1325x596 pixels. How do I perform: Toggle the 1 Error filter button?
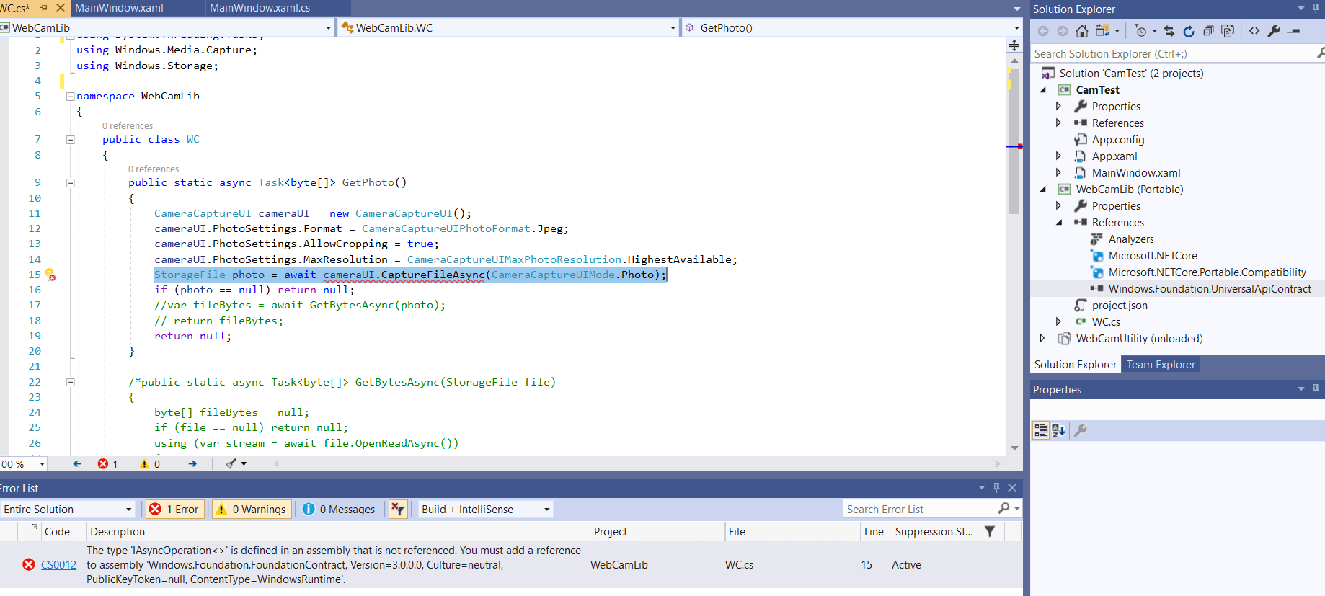click(x=173, y=509)
